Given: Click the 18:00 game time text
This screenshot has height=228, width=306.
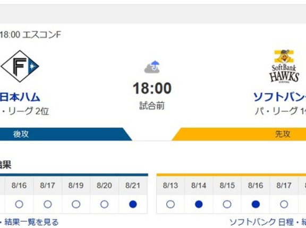Looking at the screenshot, I should 152,89.
